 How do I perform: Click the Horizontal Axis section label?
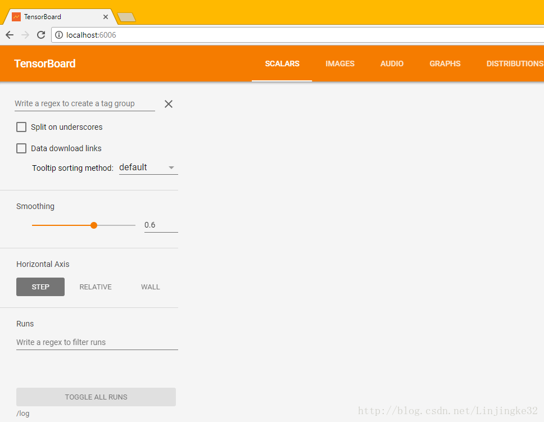(43, 264)
